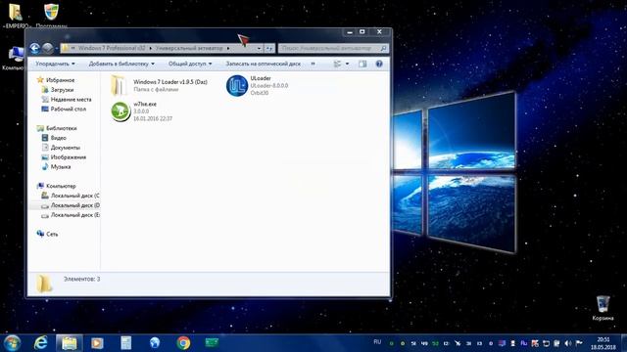
Task: Click the w7lxe.exe file name text
Action: tap(145, 104)
